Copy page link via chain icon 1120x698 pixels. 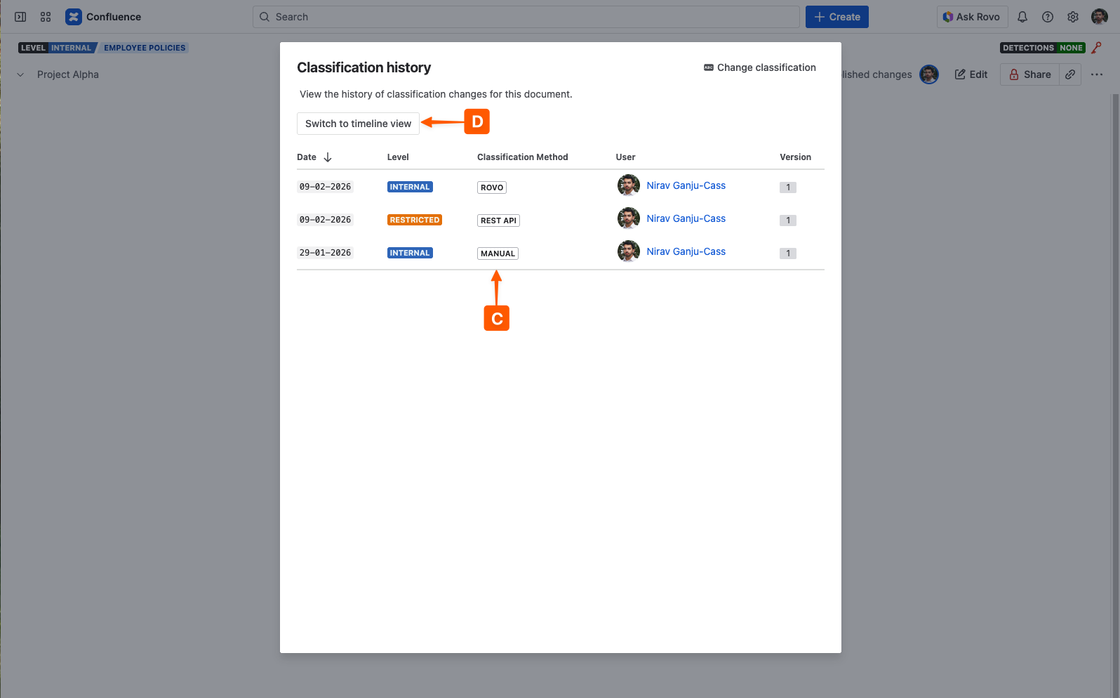pyautogui.click(x=1070, y=74)
